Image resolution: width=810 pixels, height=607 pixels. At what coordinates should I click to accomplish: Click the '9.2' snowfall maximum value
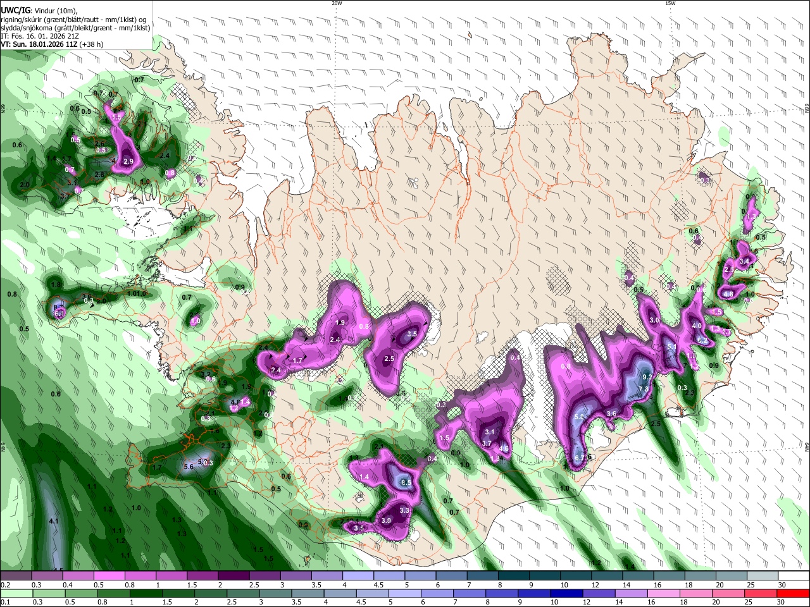(647, 377)
